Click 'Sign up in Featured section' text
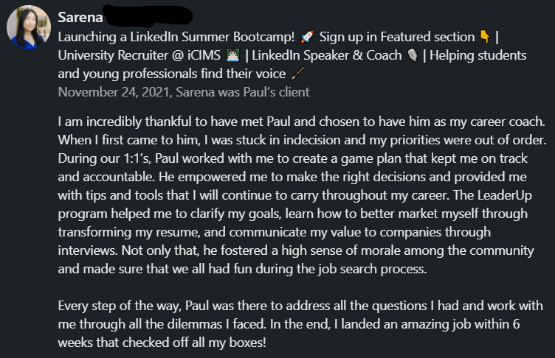Screen dimensions: 555x358 point(397,37)
